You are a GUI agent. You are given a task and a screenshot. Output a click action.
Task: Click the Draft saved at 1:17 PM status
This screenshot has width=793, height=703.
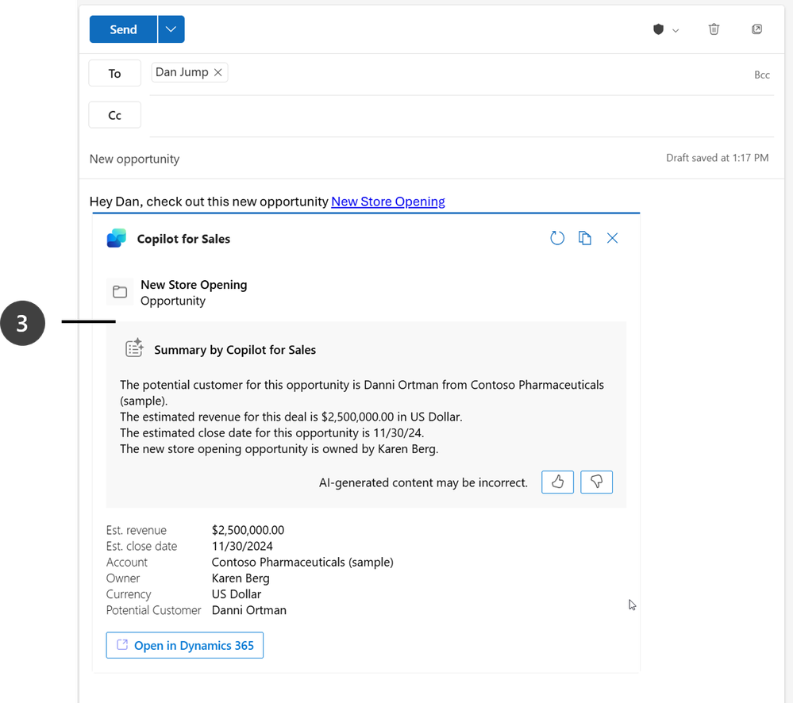click(x=717, y=158)
